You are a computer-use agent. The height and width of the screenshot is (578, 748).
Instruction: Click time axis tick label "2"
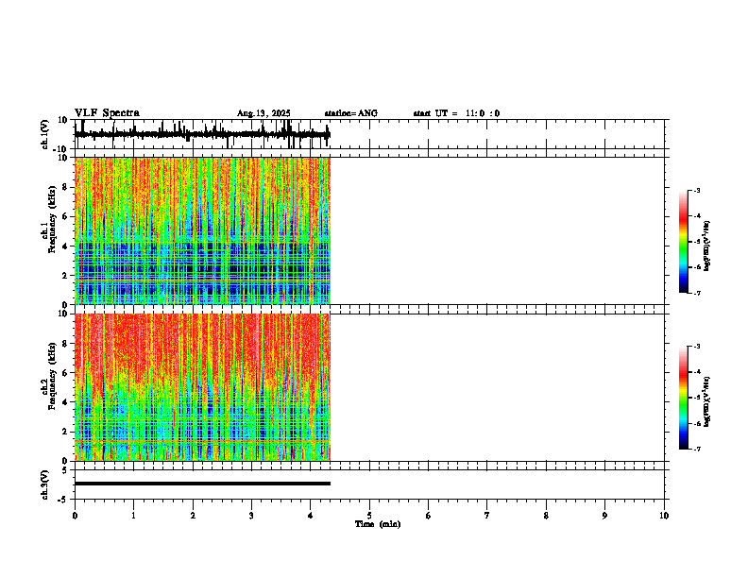click(x=193, y=516)
